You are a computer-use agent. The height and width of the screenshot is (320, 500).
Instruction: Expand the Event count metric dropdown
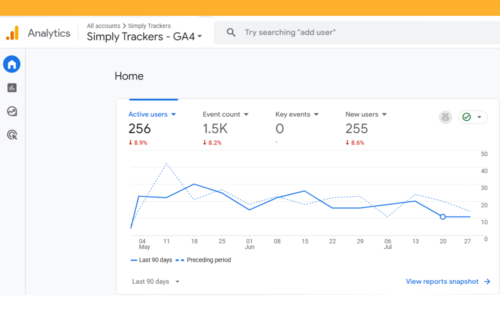(246, 115)
